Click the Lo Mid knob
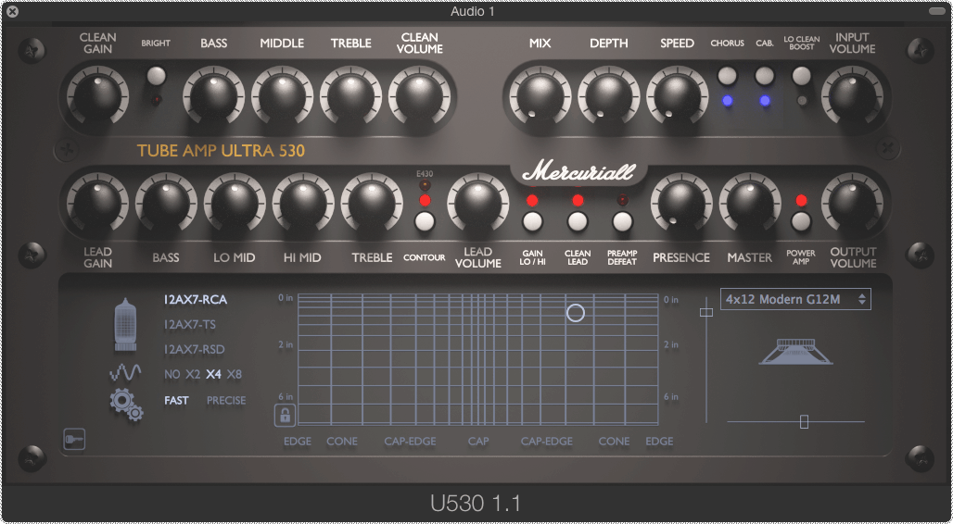The image size is (953, 524). coord(235,203)
